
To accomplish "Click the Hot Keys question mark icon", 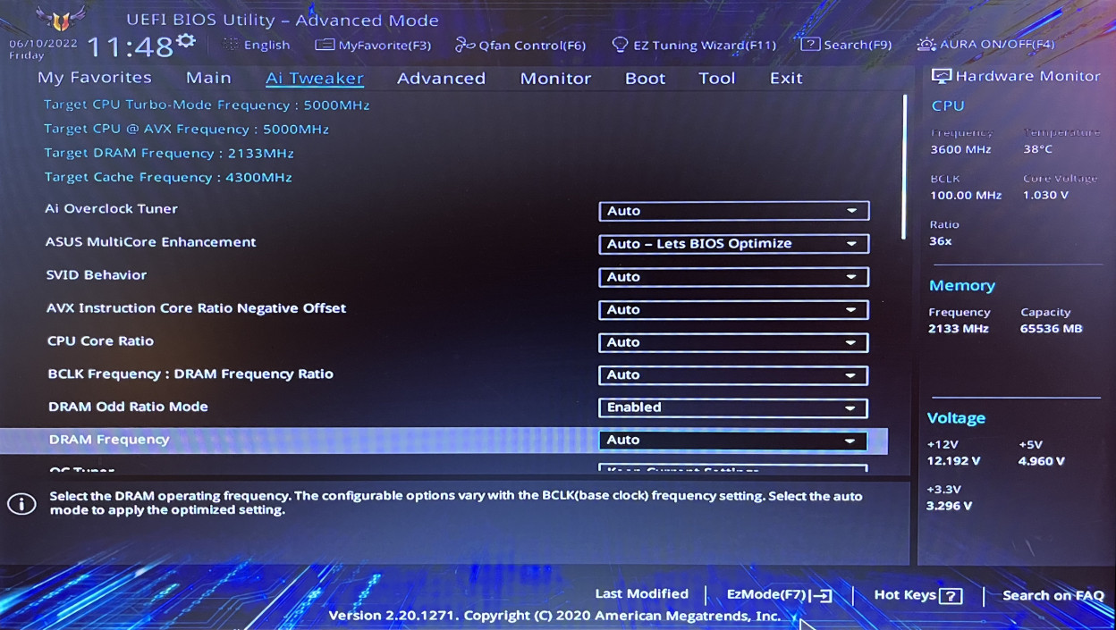I will 951,596.
